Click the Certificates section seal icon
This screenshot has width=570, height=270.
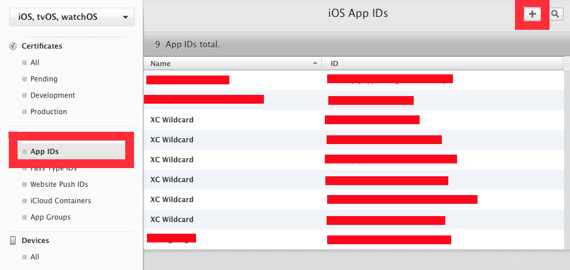[13, 46]
